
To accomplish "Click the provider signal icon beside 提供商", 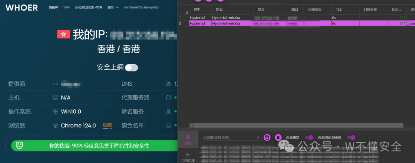I will pos(55,84).
